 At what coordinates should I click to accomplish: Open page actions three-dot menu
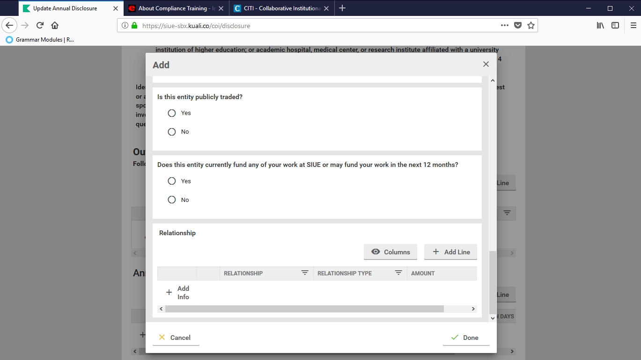click(x=504, y=26)
